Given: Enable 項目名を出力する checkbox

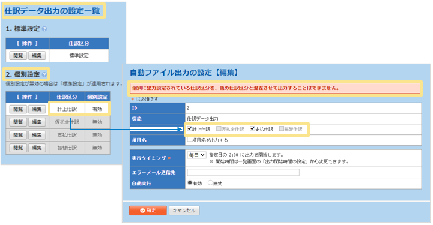Looking at the screenshot, I should 189,140.
